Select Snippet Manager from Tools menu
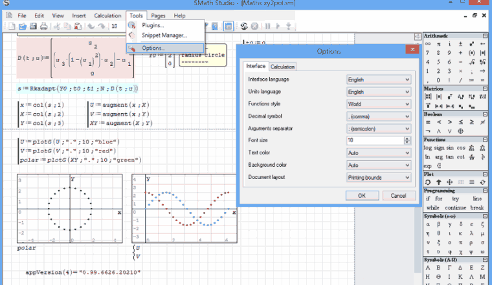This screenshot has width=492, height=285. (164, 35)
